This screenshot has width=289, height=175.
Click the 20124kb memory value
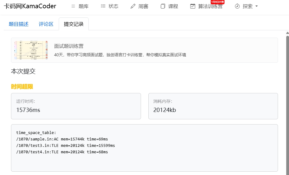tap(165, 110)
